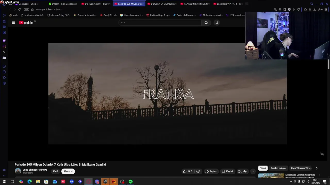Screen dimensions: 330x185
Task: Click the Abone ol subscribe button
Action: click(68, 171)
